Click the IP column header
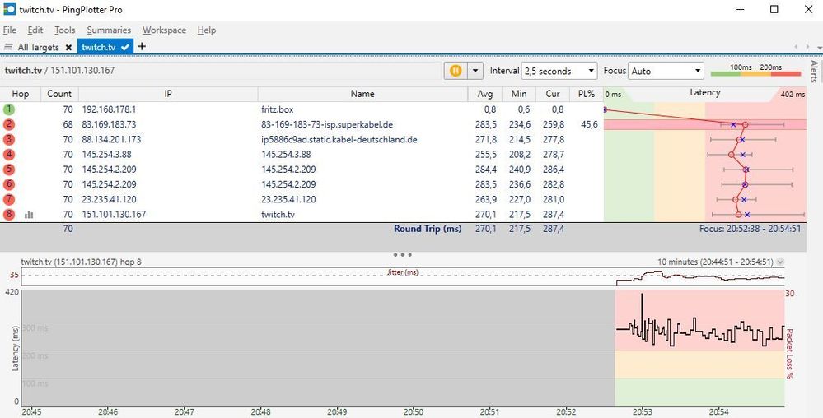 click(168, 94)
